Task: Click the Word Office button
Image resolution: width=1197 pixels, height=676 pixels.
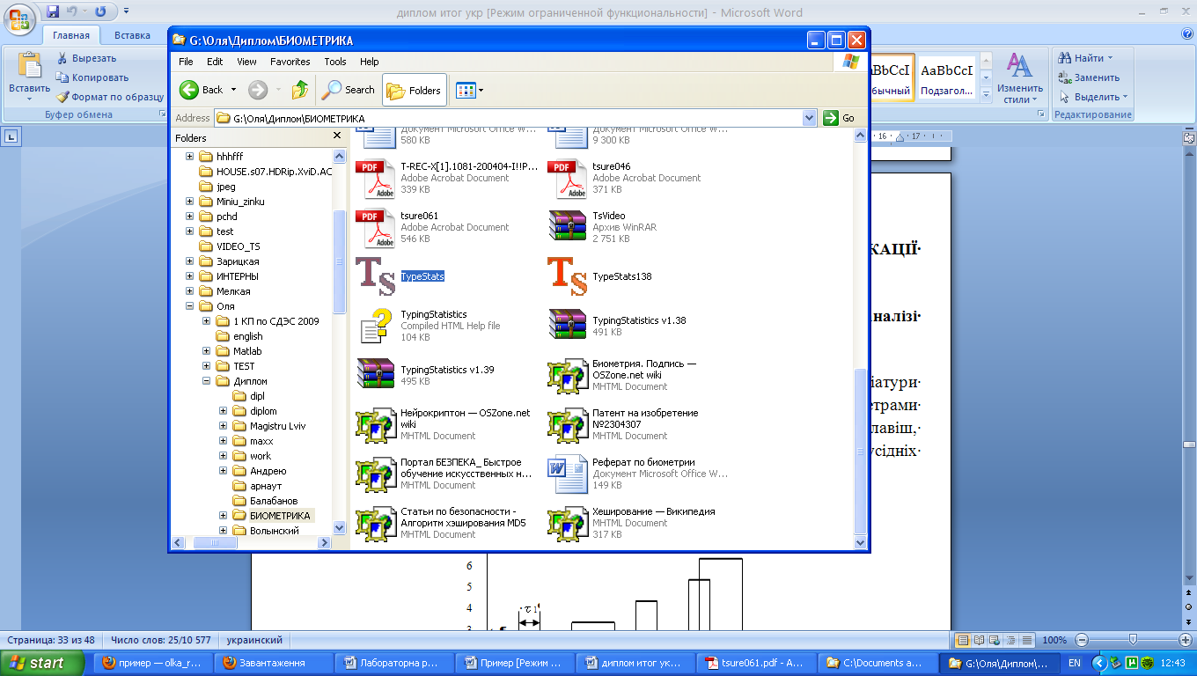Action: click(x=20, y=18)
